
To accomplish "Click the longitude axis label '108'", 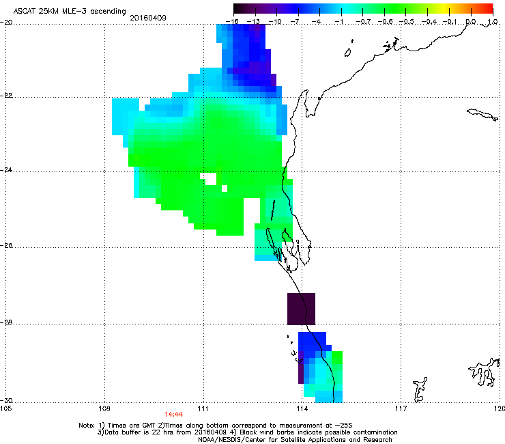I will pyautogui.click(x=104, y=408).
